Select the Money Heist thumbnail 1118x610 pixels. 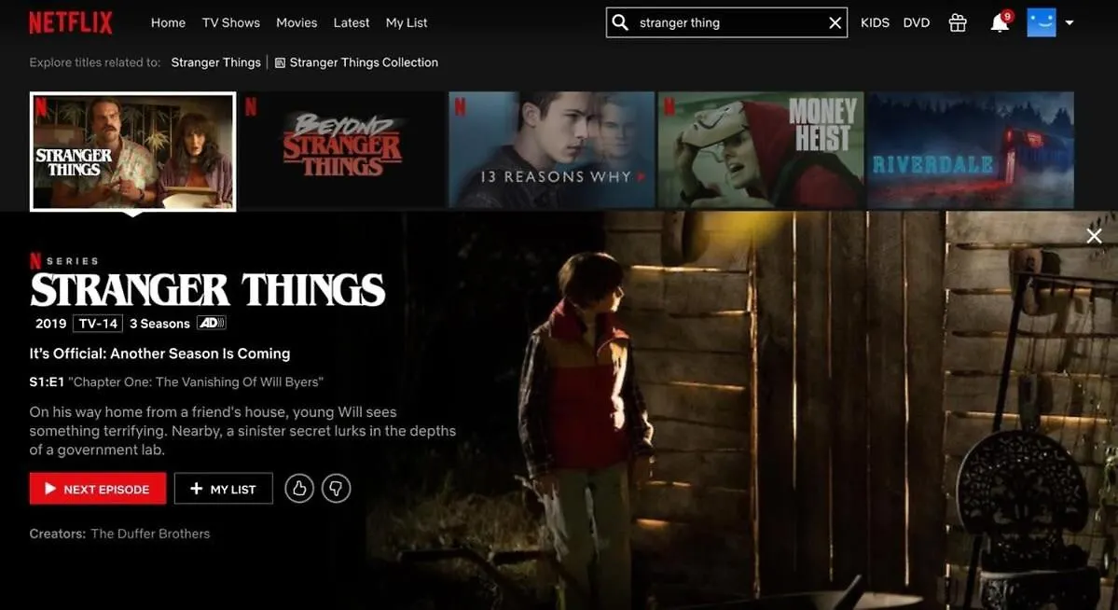tap(760, 150)
